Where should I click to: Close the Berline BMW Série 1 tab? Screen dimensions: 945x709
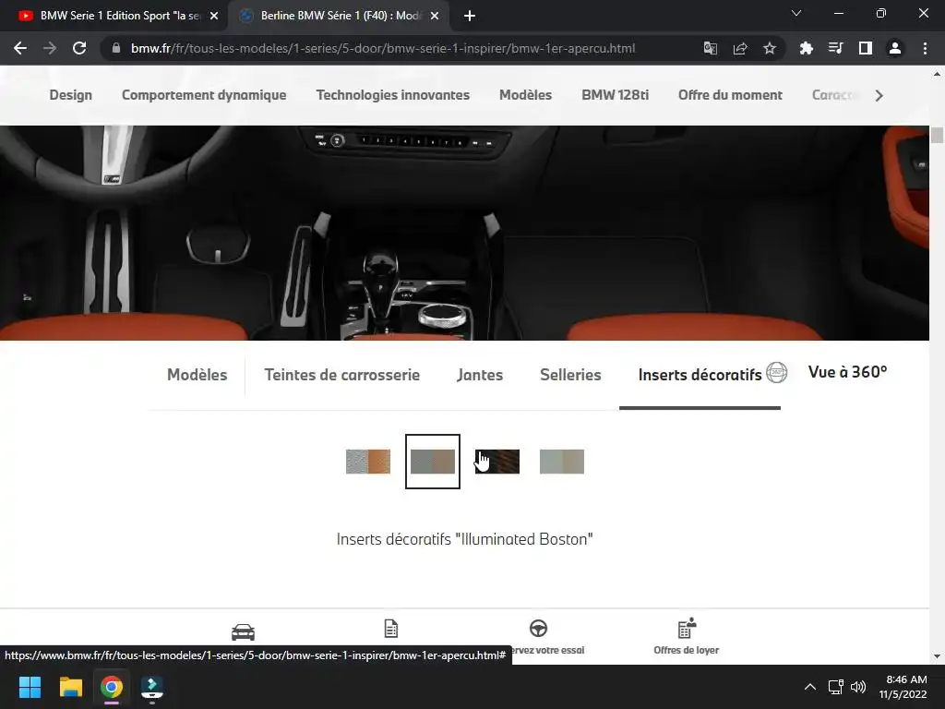(435, 16)
